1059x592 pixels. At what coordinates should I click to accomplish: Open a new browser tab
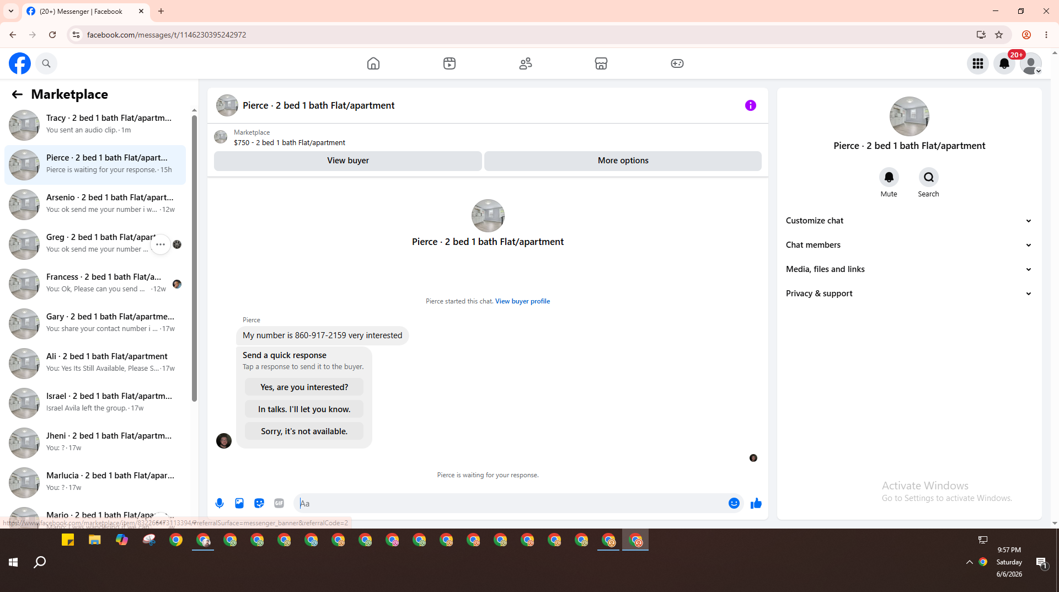click(x=161, y=11)
